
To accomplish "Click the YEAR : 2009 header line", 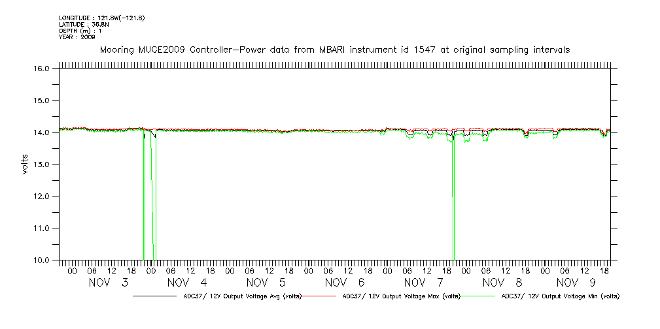I will 77,37.
